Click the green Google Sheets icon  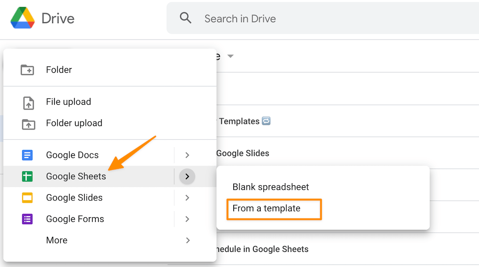pos(27,177)
